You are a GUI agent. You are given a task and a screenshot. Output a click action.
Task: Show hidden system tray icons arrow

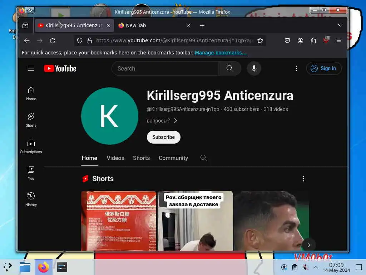pos(315,267)
